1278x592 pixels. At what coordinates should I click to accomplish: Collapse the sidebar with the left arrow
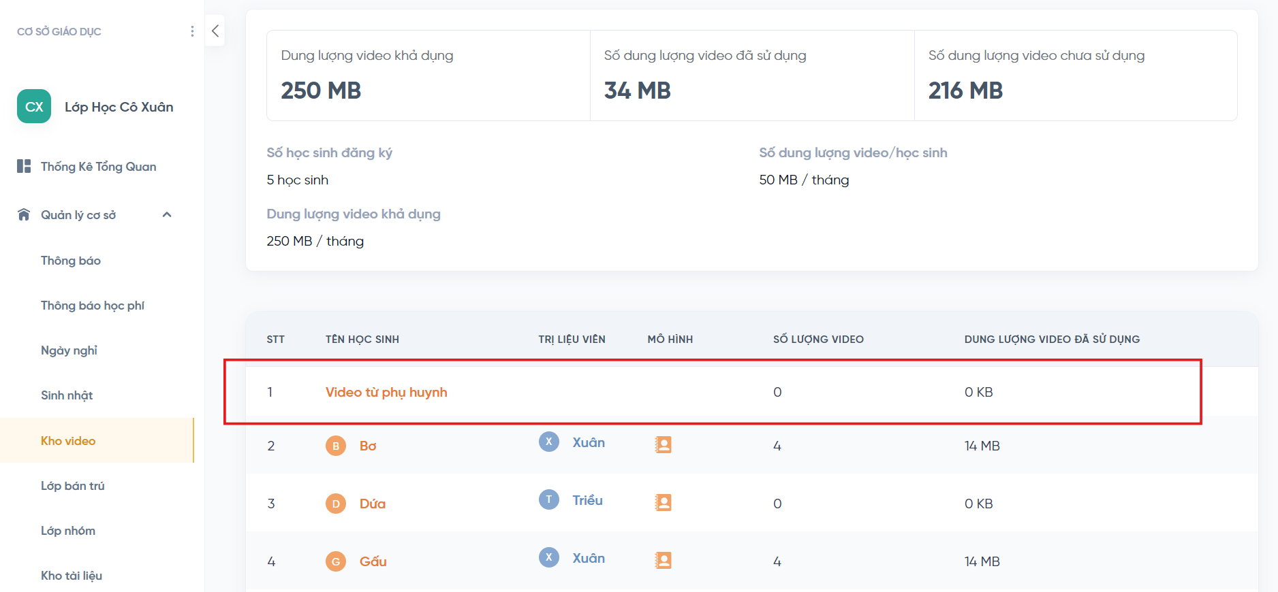[x=215, y=31]
